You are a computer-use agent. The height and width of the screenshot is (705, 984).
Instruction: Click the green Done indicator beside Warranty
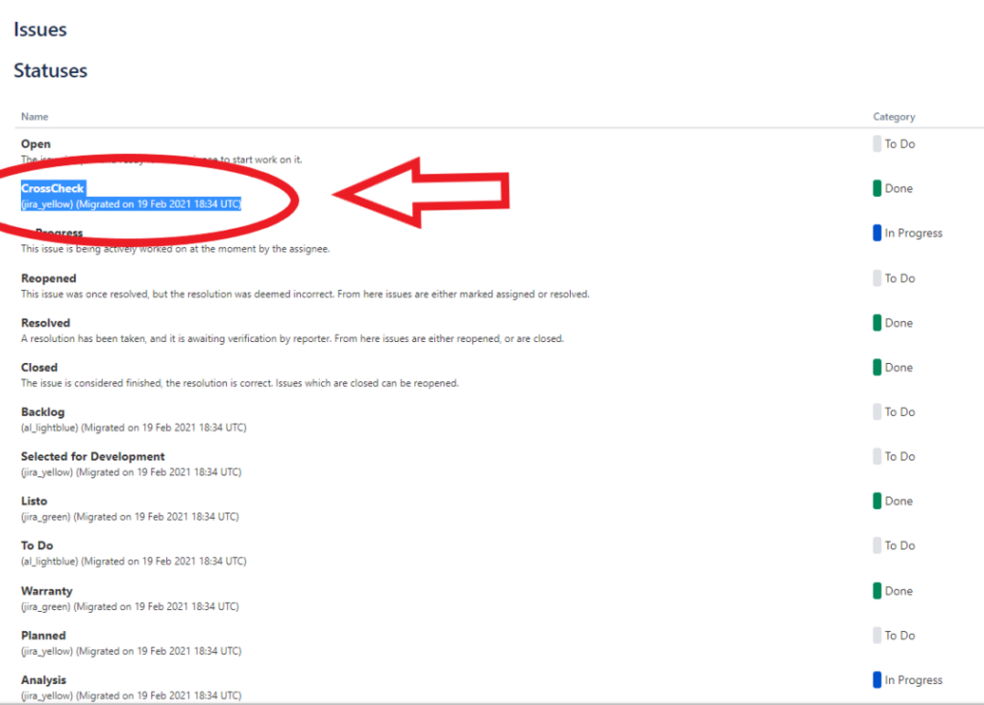point(878,591)
